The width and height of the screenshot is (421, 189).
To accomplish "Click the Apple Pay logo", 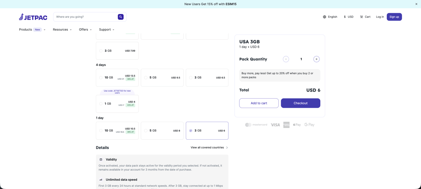I will tap(297, 125).
